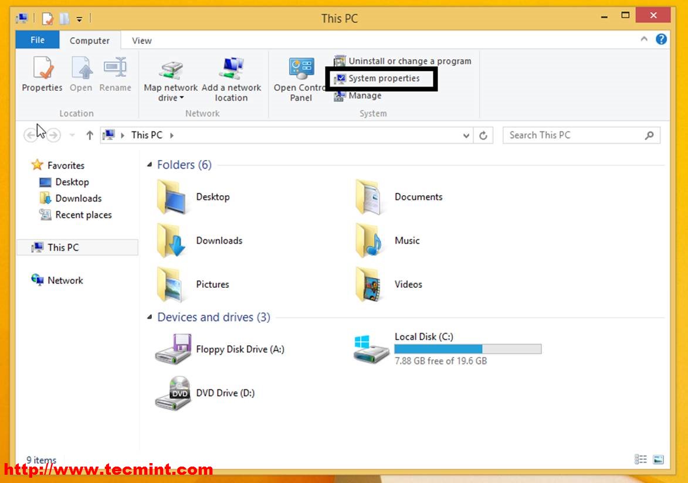The image size is (688, 483).
Task: Click Manage in the System group
Action: (358, 96)
